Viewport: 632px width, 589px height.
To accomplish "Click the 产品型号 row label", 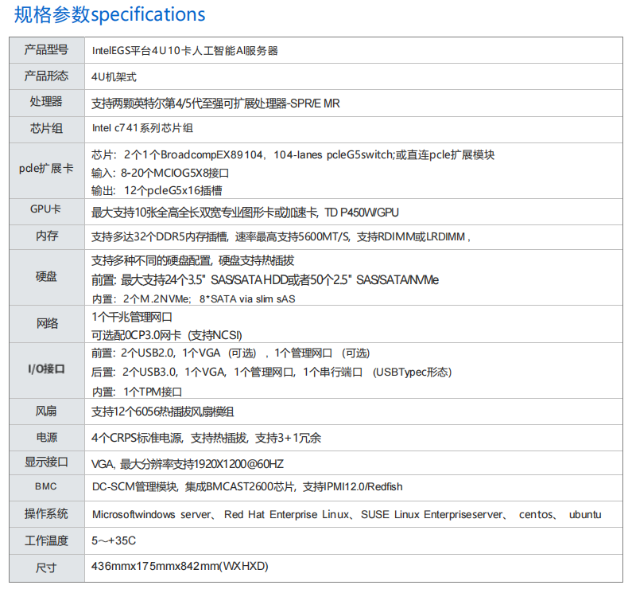I will [x=46, y=50].
